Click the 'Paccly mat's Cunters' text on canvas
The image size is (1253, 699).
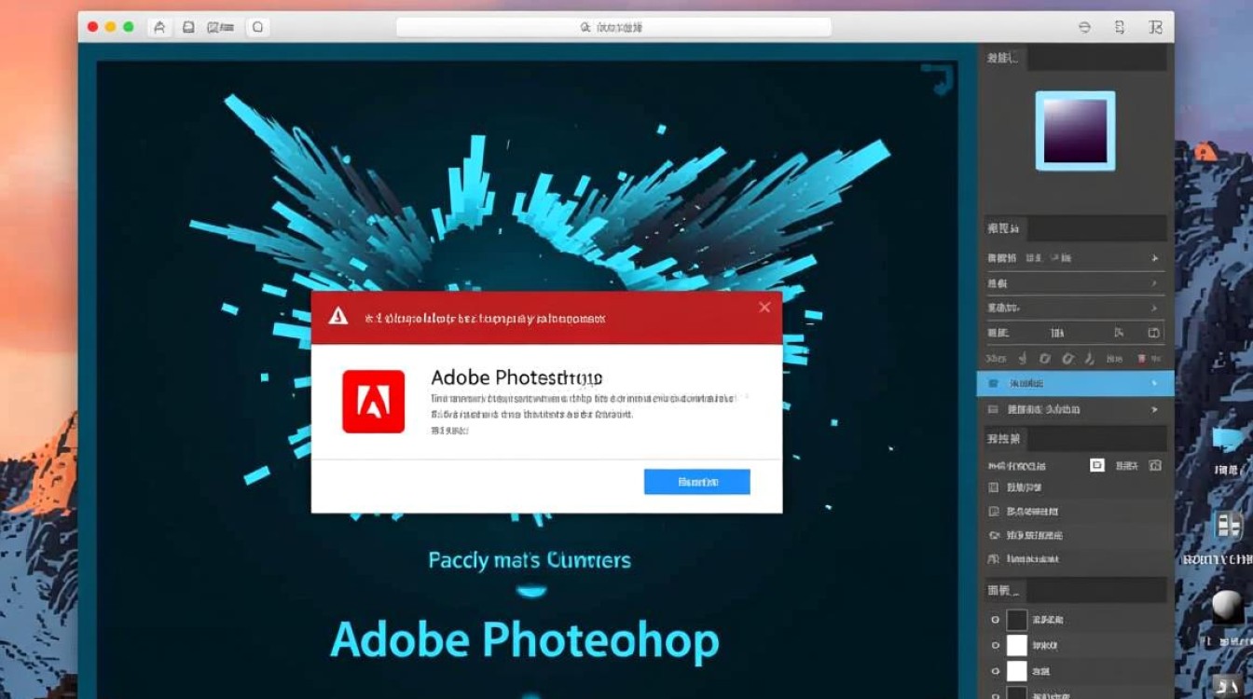[x=530, y=561]
